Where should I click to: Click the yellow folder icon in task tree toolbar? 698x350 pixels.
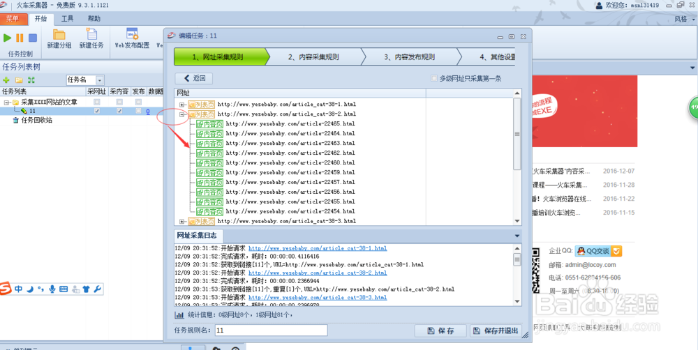19,80
